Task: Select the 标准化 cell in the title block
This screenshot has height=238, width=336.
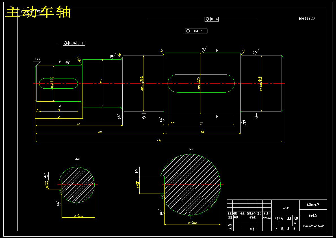Action: pyautogui.click(x=252, y=217)
